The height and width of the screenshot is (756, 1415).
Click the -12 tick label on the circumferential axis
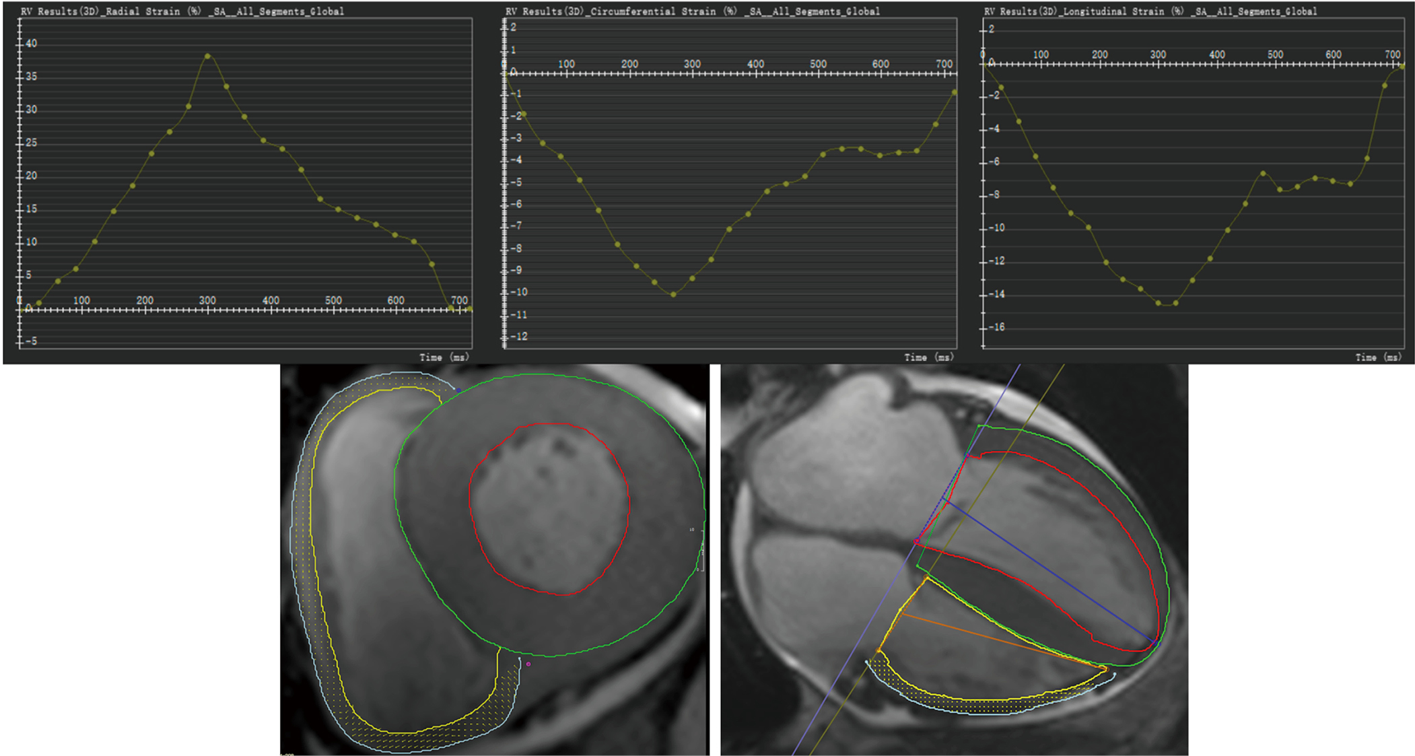(x=518, y=337)
